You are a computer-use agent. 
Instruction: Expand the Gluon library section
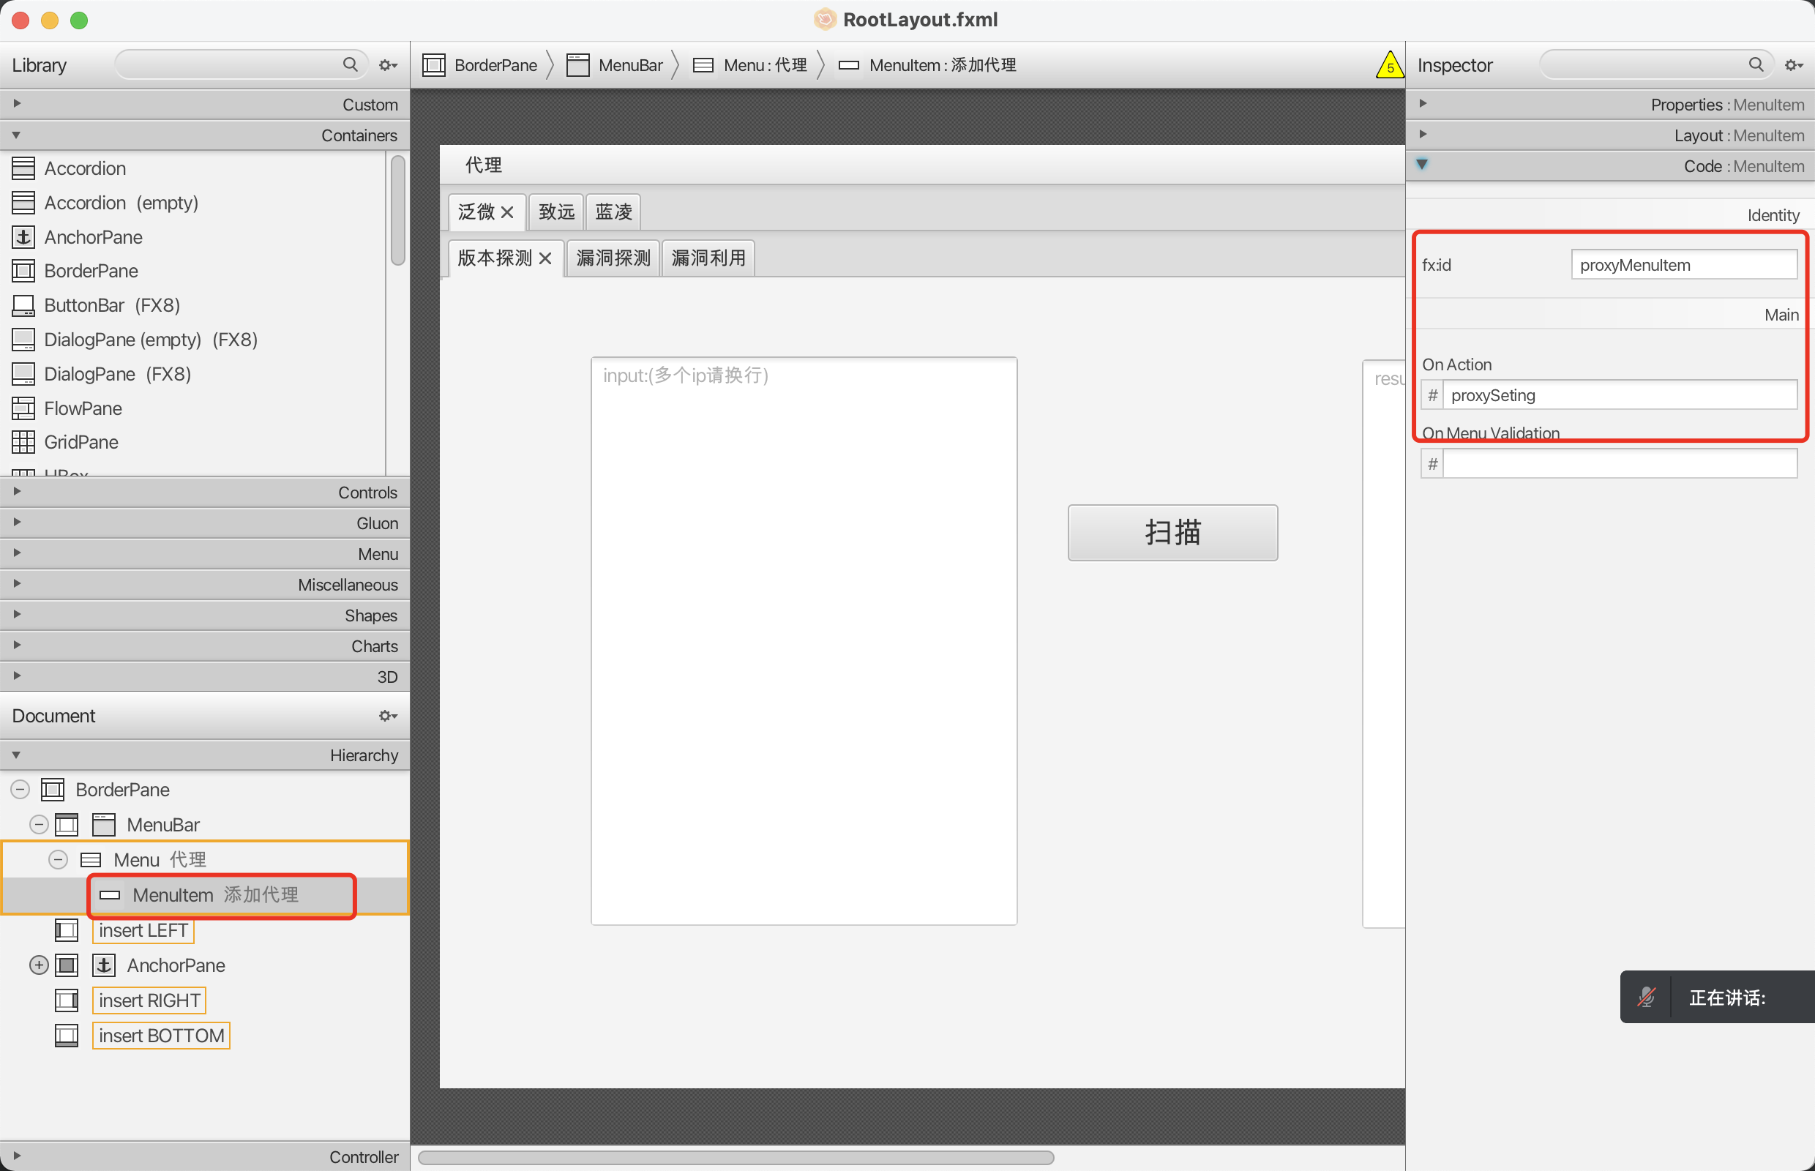[x=17, y=522]
